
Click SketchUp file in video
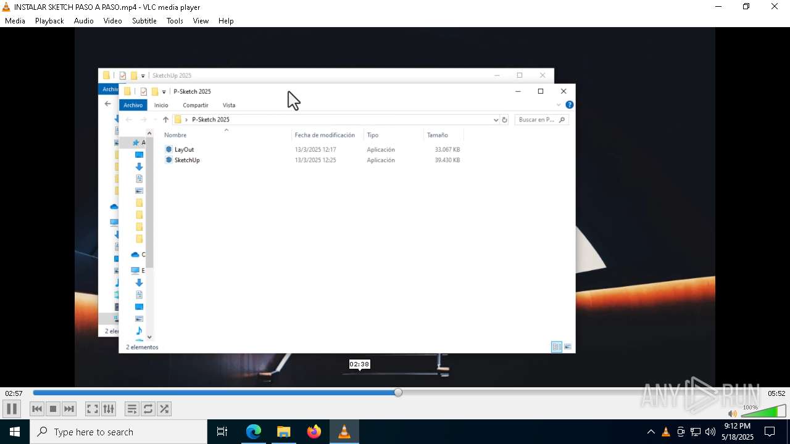(187, 160)
